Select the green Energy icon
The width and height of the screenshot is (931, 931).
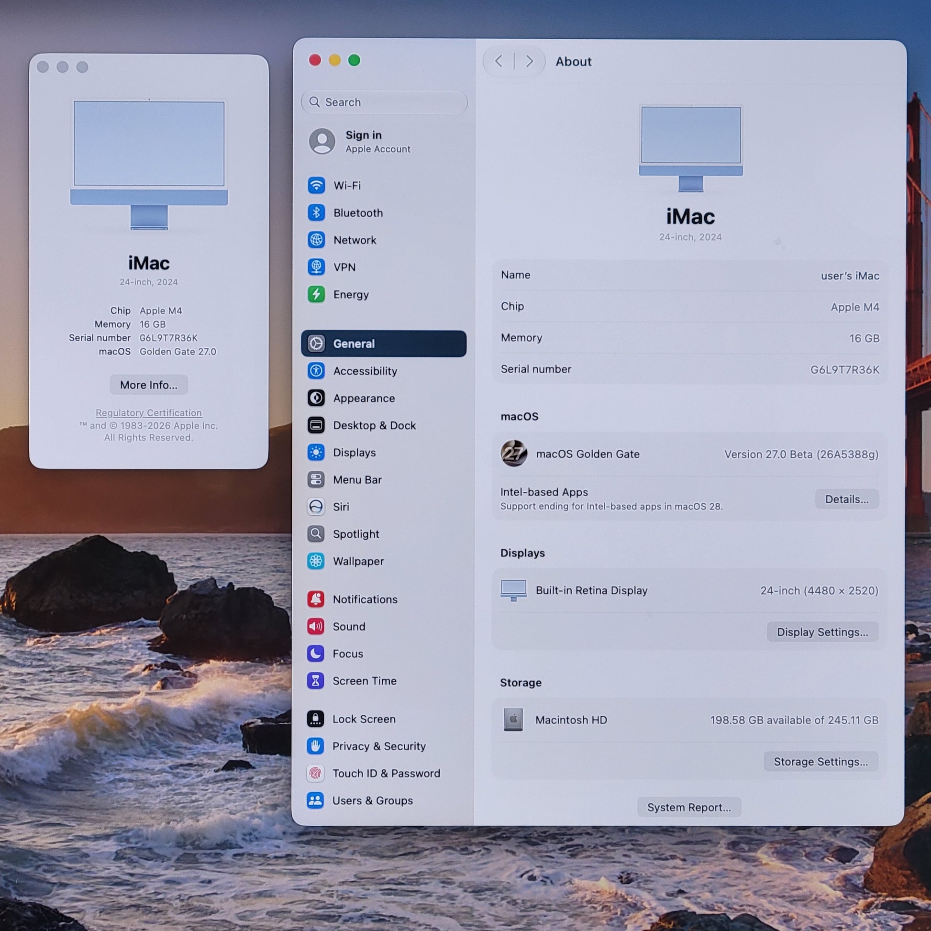[x=316, y=294]
